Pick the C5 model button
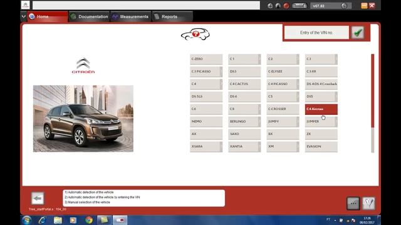The width and height of the screenshot is (401, 225). [283, 96]
